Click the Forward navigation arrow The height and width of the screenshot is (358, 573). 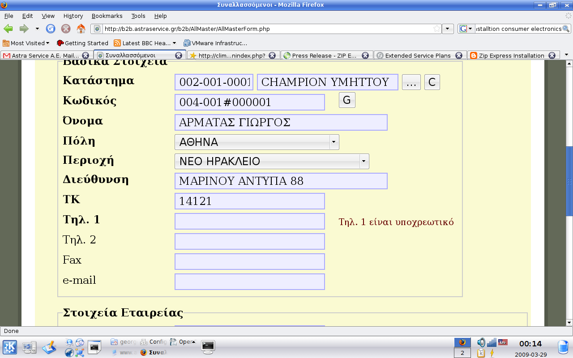(x=24, y=29)
